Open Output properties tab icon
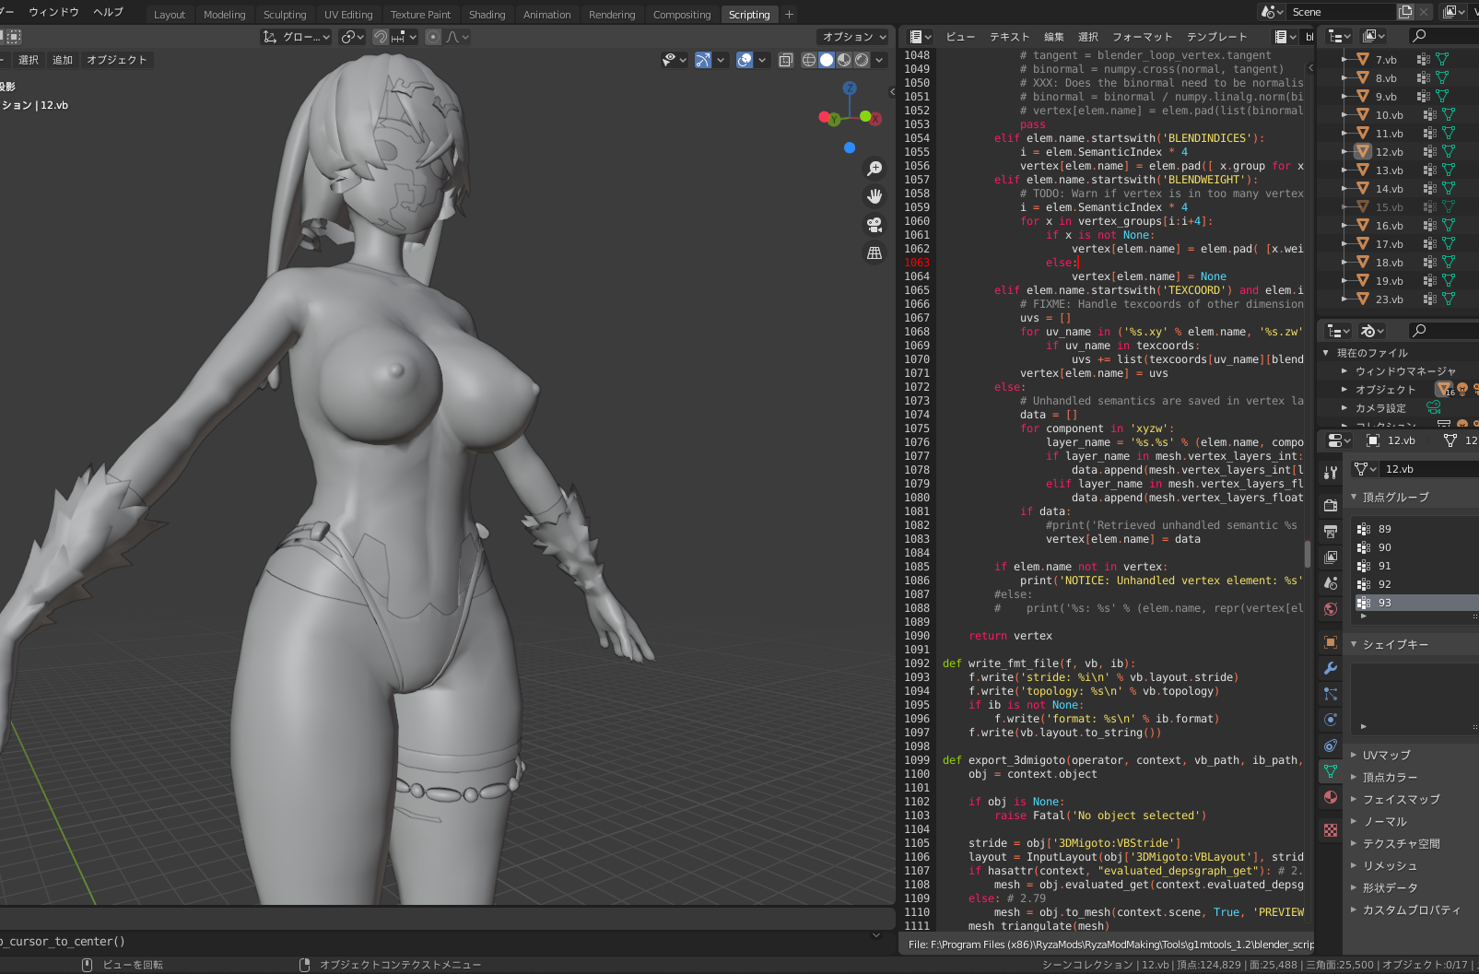The image size is (1479, 974). 1330,532
